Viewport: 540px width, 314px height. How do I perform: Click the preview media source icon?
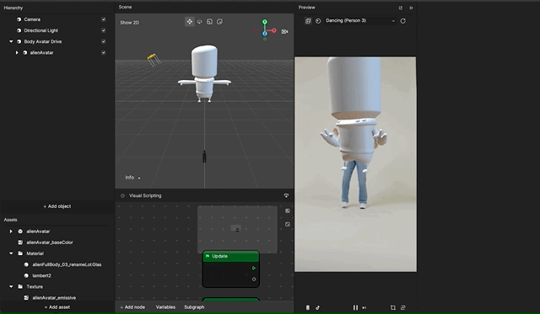pyautogui.click(x=308, y=21)
